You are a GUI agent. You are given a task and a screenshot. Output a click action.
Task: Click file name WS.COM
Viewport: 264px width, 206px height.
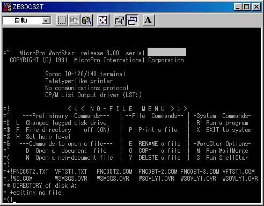pos(23,179)
